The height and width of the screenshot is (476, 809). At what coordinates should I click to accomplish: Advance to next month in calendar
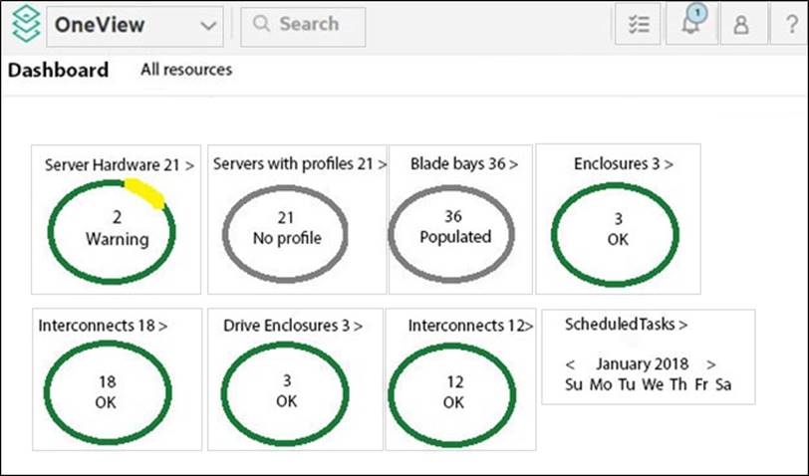[710, 364]
